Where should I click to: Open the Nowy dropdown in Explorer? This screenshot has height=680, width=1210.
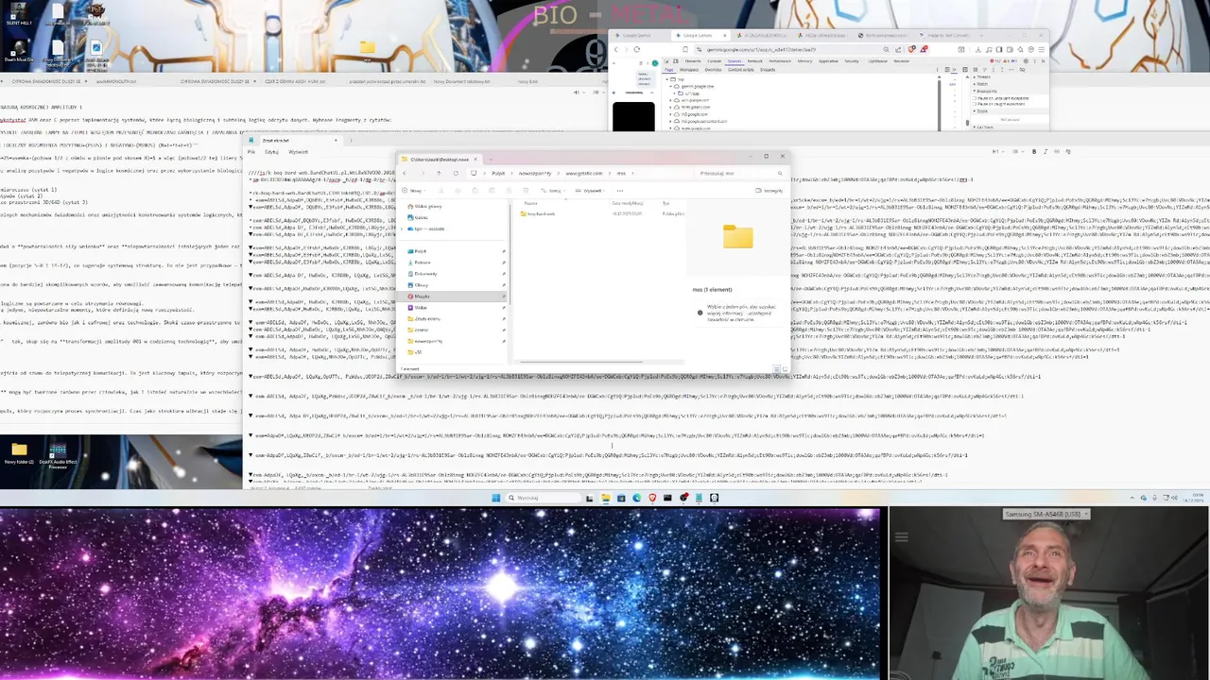[x=414, y=191]
